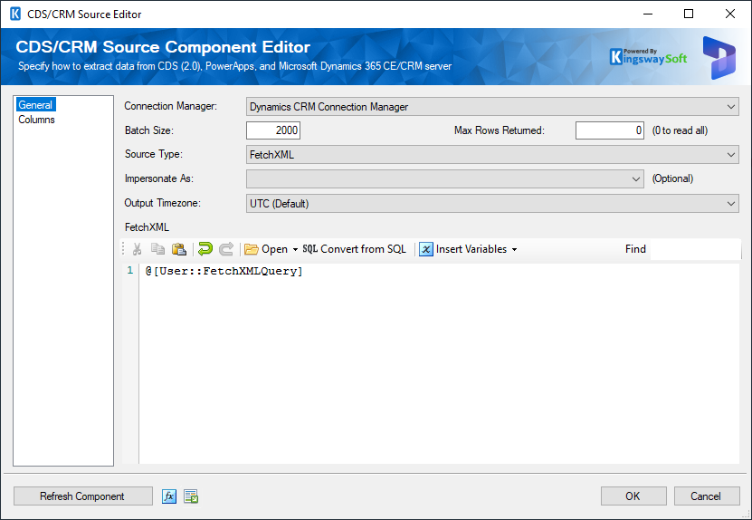The image size is (752, 520).
Task: Select the Columns page
Action: point(36,120)
